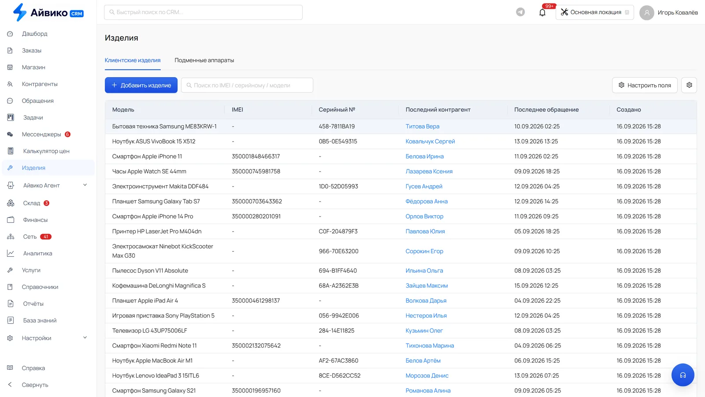Image resolution: width=705 pixels, height=397 pixels.
Task: Expand the Айвико Агент submenu chevron
Action: (85, 185)
